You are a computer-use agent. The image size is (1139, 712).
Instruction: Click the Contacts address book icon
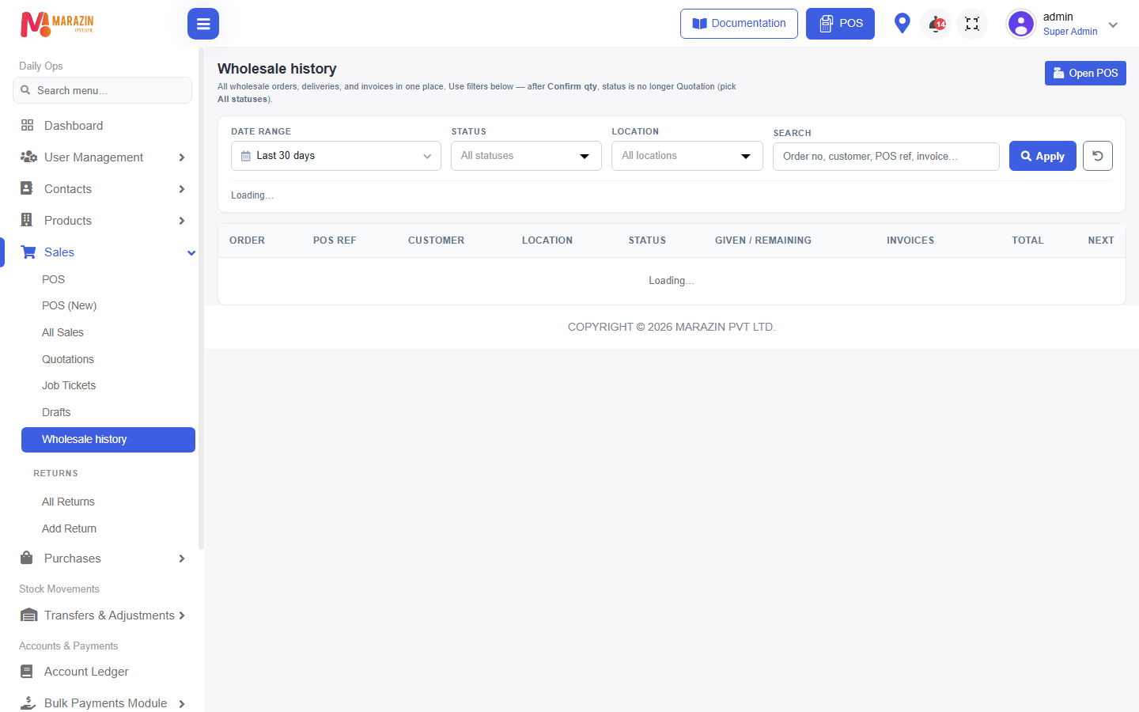coord(27,188)
